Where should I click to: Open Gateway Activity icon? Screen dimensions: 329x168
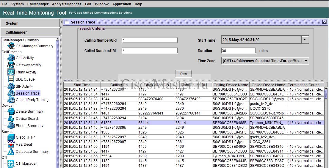click(x=11, y=65)
